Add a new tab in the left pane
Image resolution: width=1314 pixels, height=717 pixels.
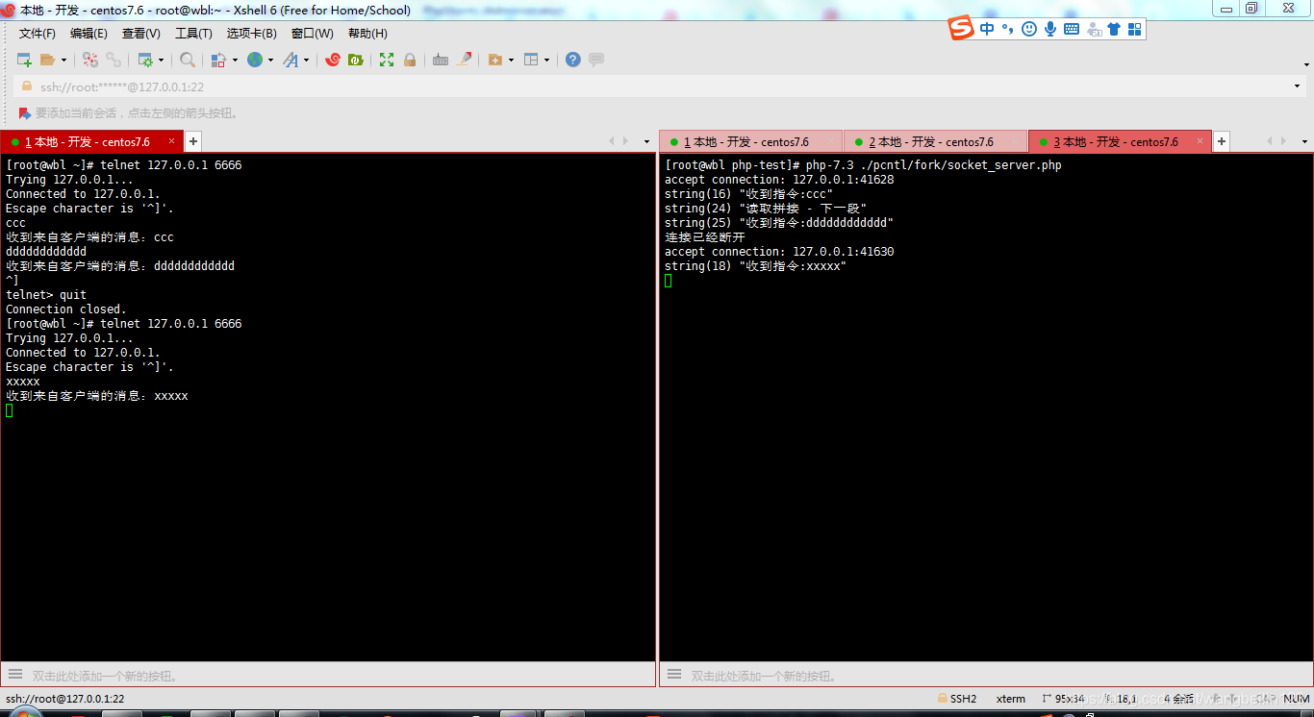(193, 141)
